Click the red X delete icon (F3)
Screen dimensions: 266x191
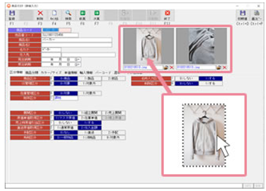tap(40, 13)
